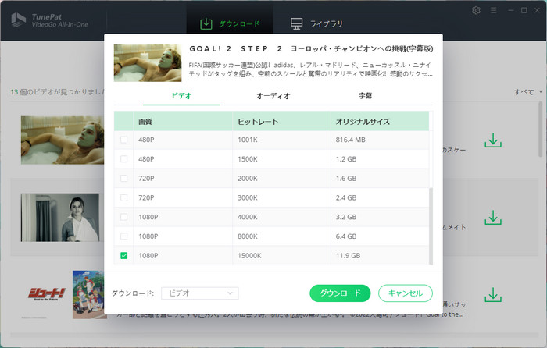Click the download icon in the ダウンロード tab

coord(206,23)
